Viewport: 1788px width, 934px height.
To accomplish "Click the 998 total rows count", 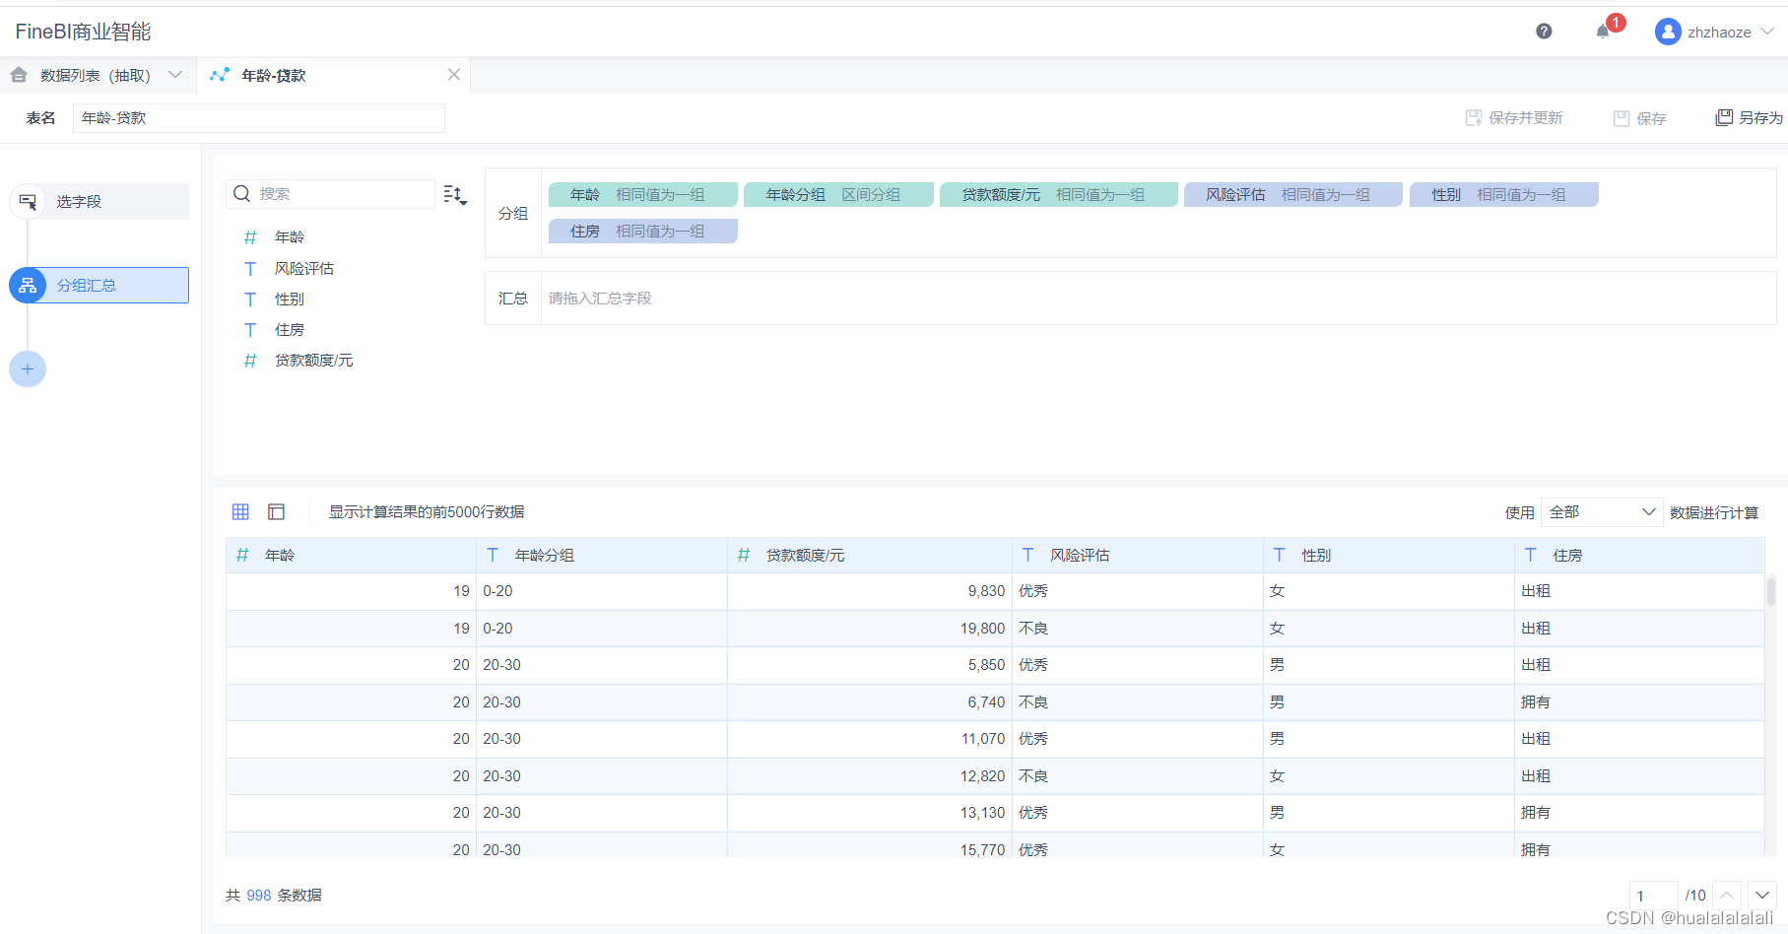I will click(259, 896).
